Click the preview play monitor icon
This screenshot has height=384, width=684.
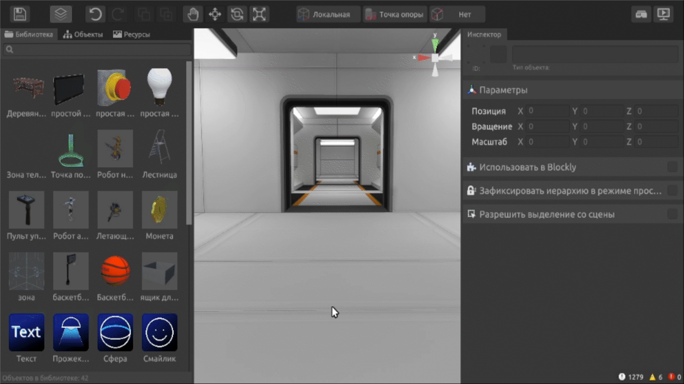point(663,14)
